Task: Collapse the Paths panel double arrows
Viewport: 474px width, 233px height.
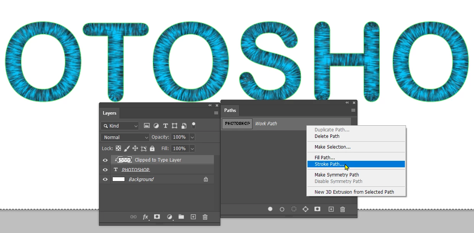Action: tap(347, 102)
